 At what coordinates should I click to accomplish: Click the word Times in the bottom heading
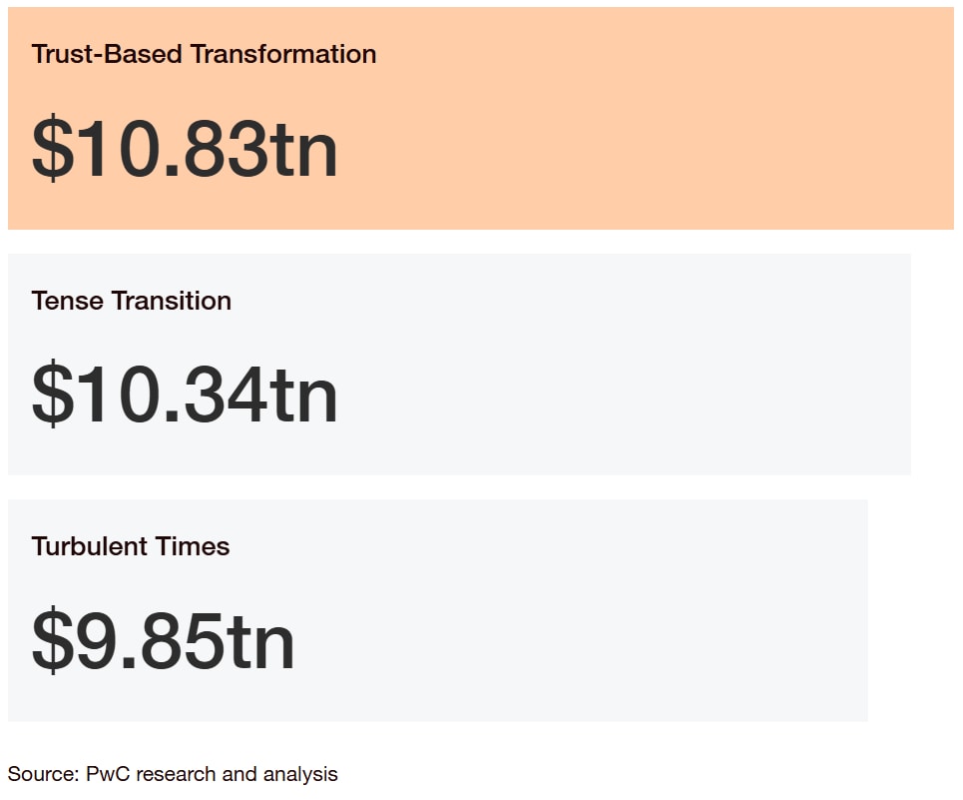point(193,546)
